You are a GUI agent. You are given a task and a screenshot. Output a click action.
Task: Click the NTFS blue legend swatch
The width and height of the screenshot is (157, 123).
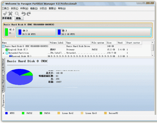[x=7, y=113]
